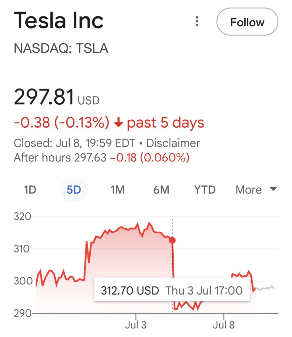292x337 pixels.
Task: Click the After hours 297.63 quote
Action: pyautogui.click(x=60, y=158)
